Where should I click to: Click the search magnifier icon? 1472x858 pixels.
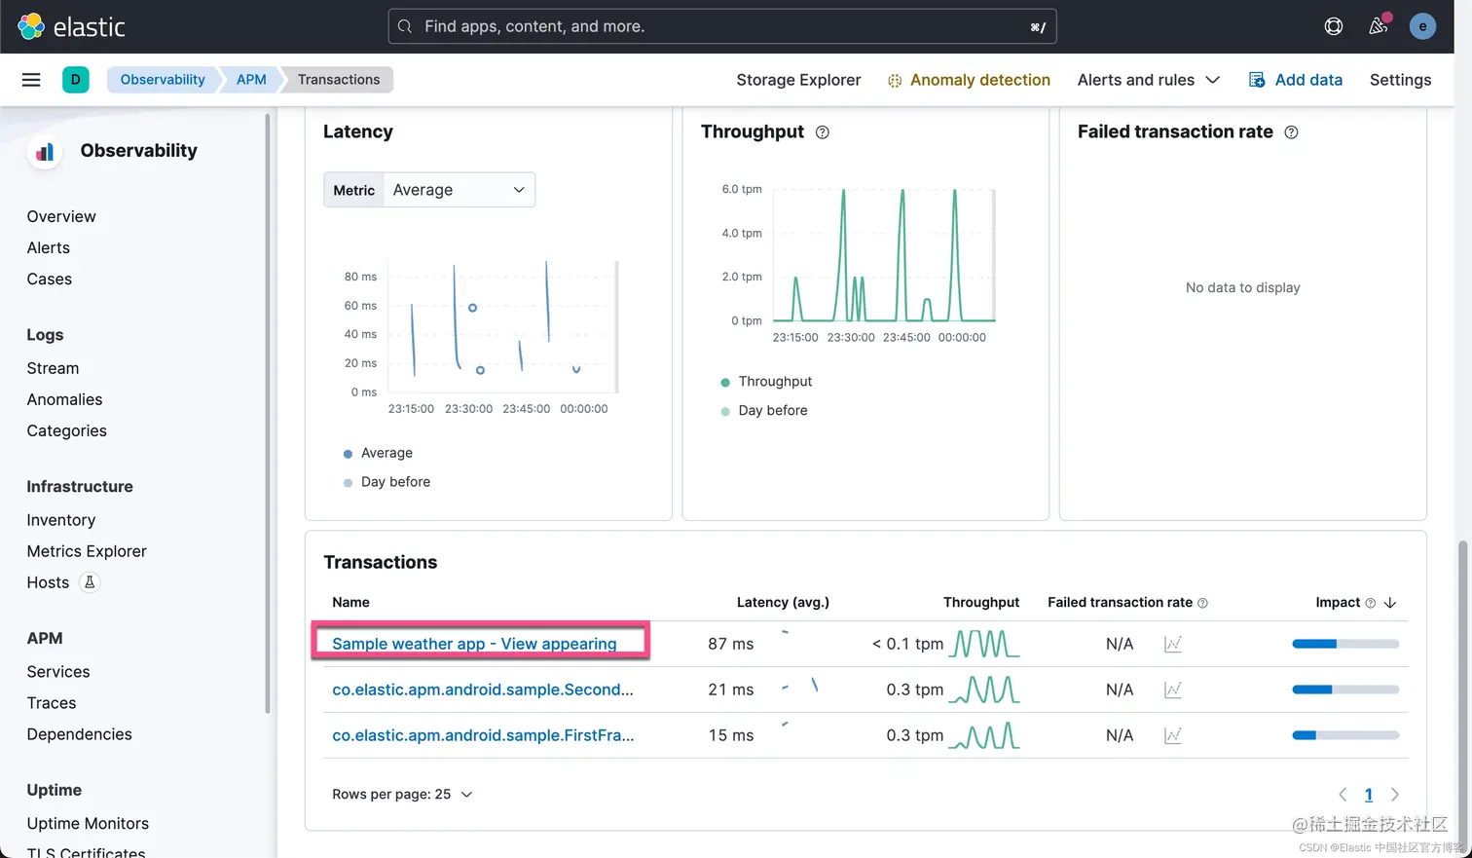tap(405, 26)
